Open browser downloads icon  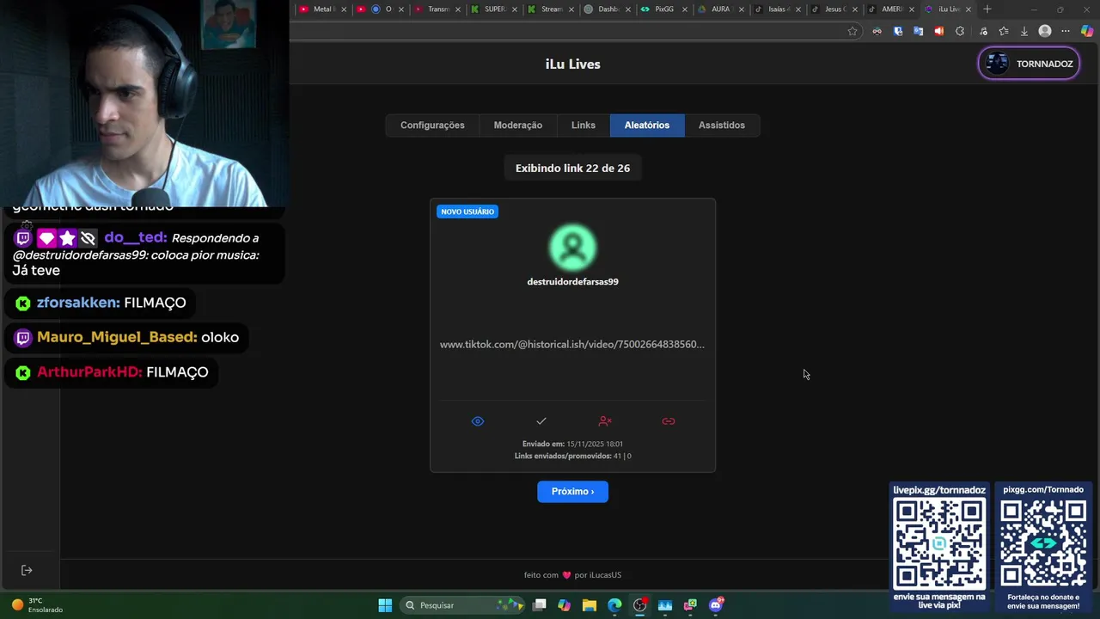pos(1024,31)
